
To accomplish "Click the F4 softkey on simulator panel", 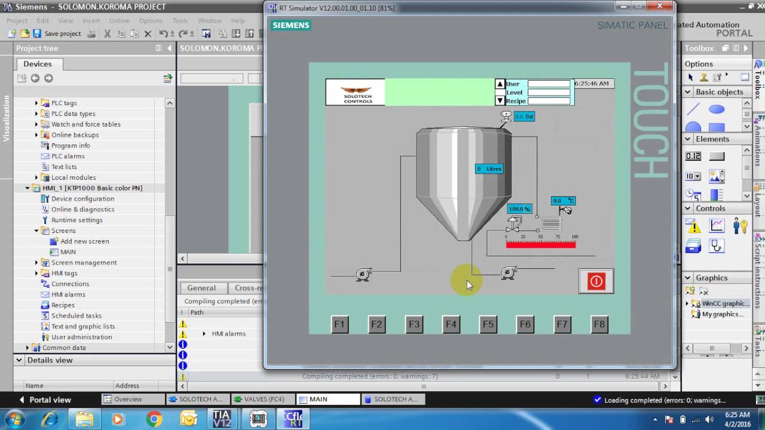I will point(451,324).
